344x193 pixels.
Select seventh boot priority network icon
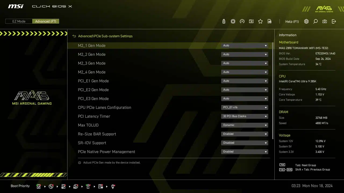coord(113,186)
